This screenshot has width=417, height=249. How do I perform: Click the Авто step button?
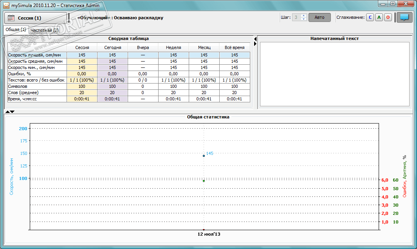(320, 17)
